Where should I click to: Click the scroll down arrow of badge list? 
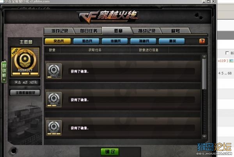pos(204,137)
